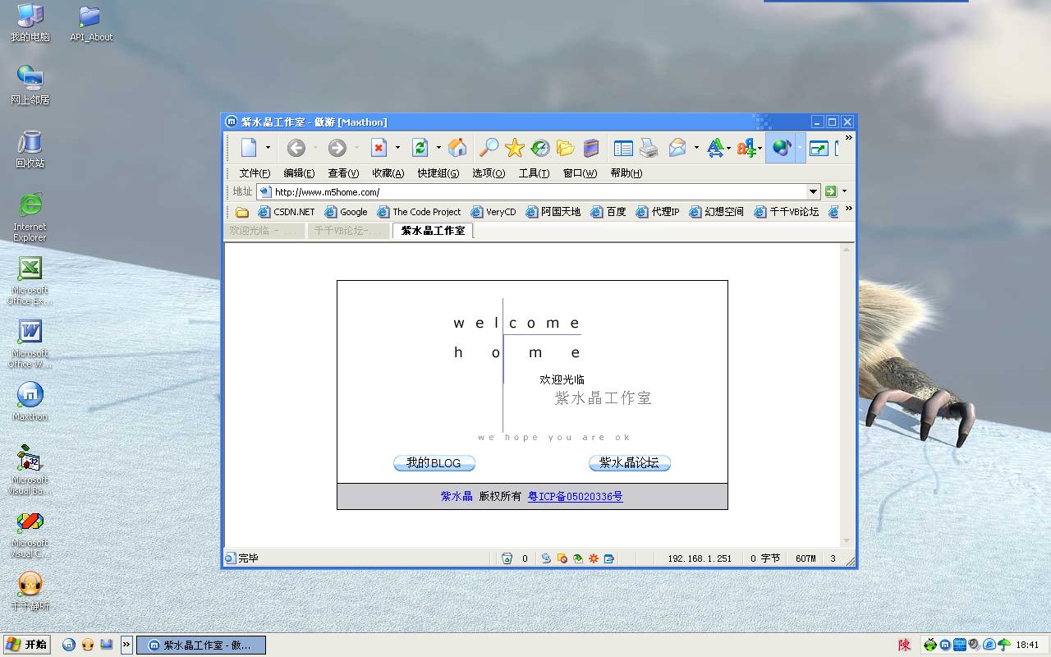Open the 编辑(E) menu
The width and height of the screenshot is (1051, 657).
coord(299,172)
